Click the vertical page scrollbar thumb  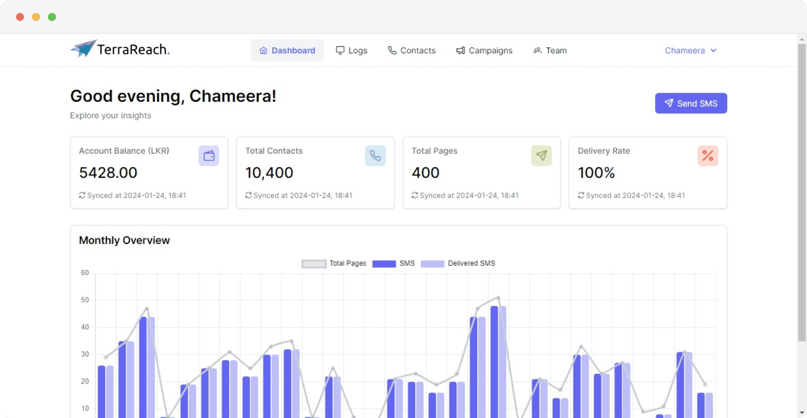click(x=802, y=192)
